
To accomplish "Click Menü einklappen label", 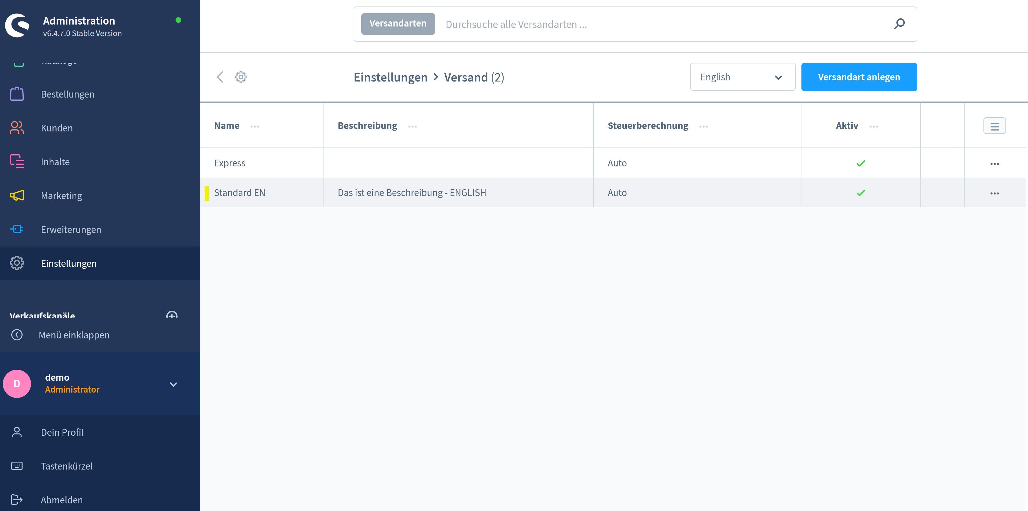I will point(74,335).
